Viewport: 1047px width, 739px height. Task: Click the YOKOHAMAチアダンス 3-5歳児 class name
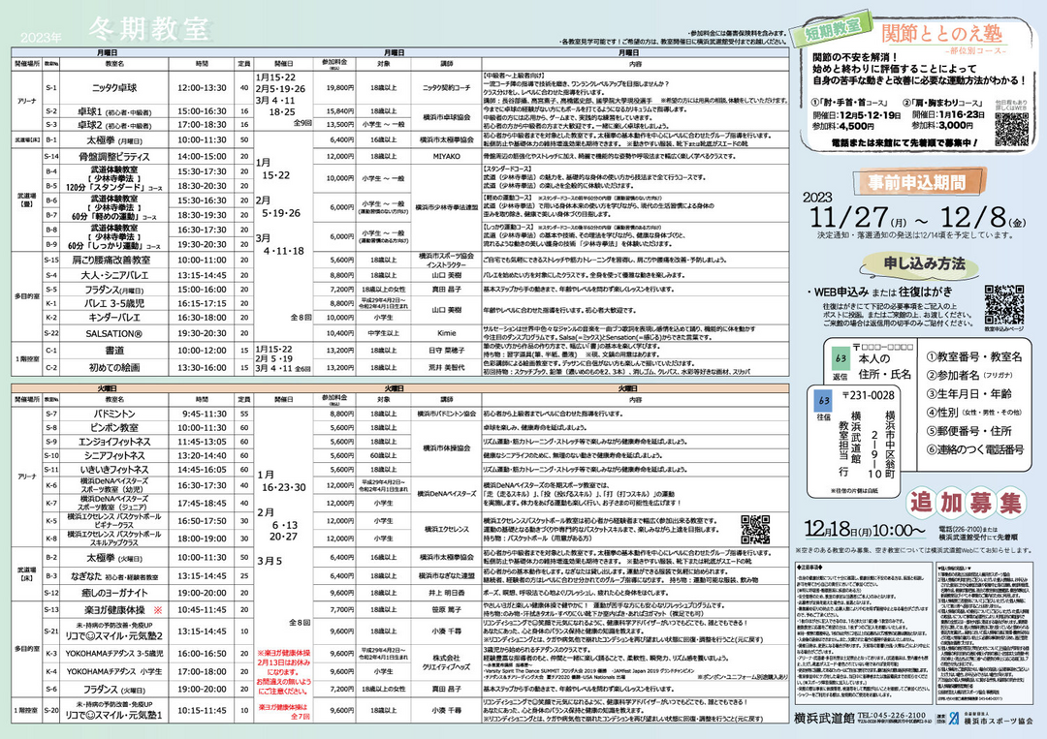tap(114, 654)
